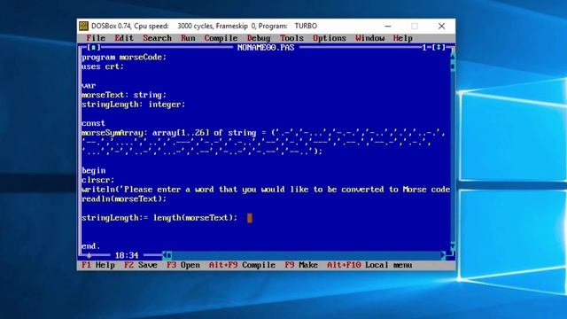Click the vertical scrollbar down arrow

(453, 246)
